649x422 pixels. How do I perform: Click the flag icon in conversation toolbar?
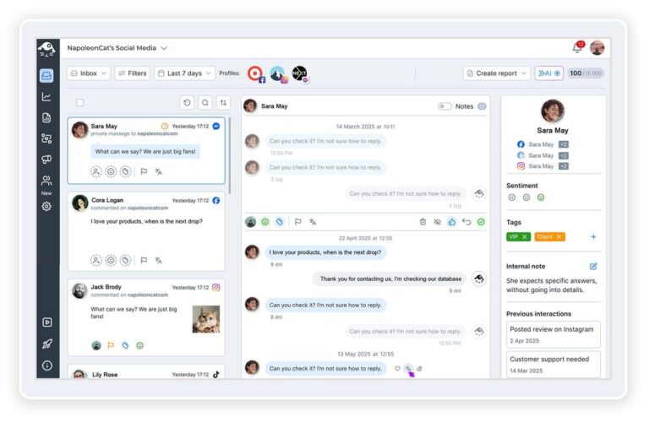click(x=297, y=222)
